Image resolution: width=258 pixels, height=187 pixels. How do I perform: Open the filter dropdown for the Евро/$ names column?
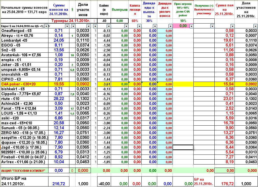[46, 26]
